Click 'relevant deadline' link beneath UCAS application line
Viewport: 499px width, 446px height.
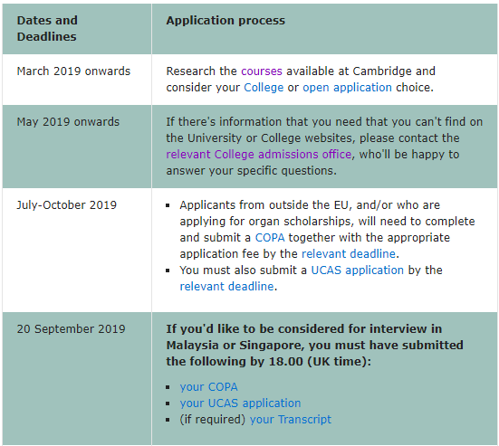(x=226, y=287)
